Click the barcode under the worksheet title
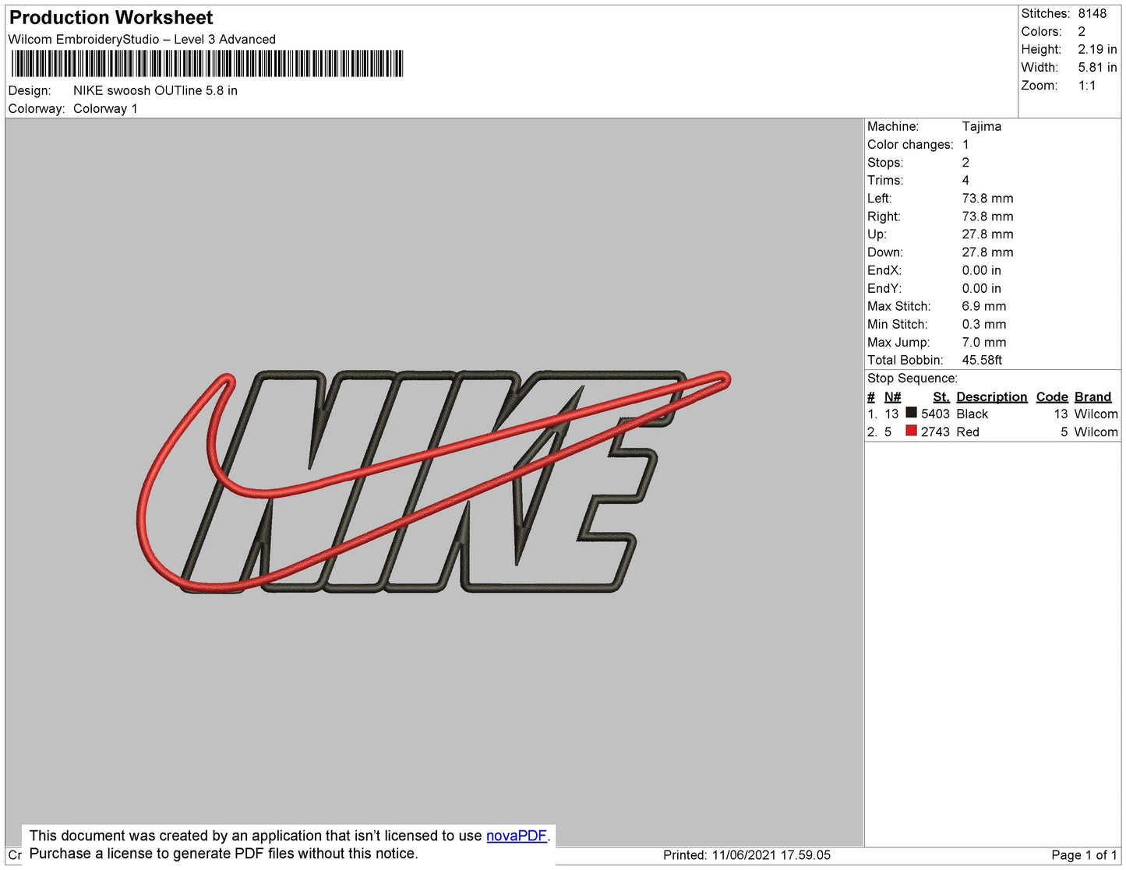 tap(206, 63)
